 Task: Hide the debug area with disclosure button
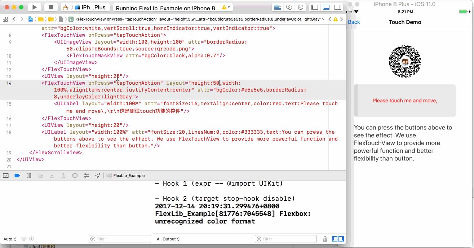(6, 176)
